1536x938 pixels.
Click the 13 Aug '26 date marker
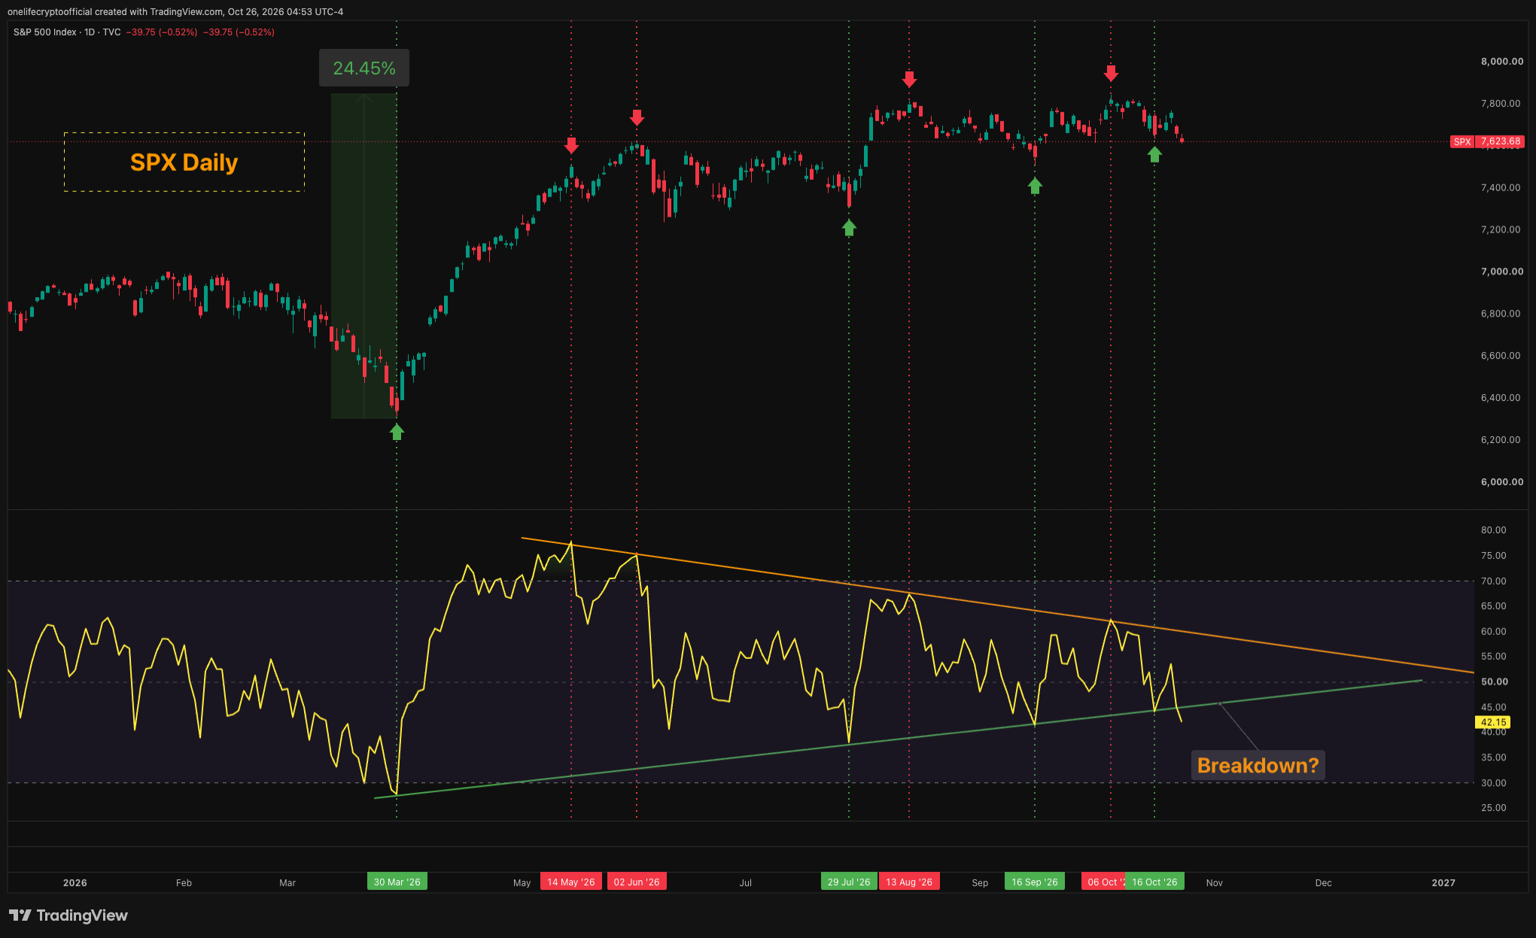pyautogui.click(x=909, y=882)
